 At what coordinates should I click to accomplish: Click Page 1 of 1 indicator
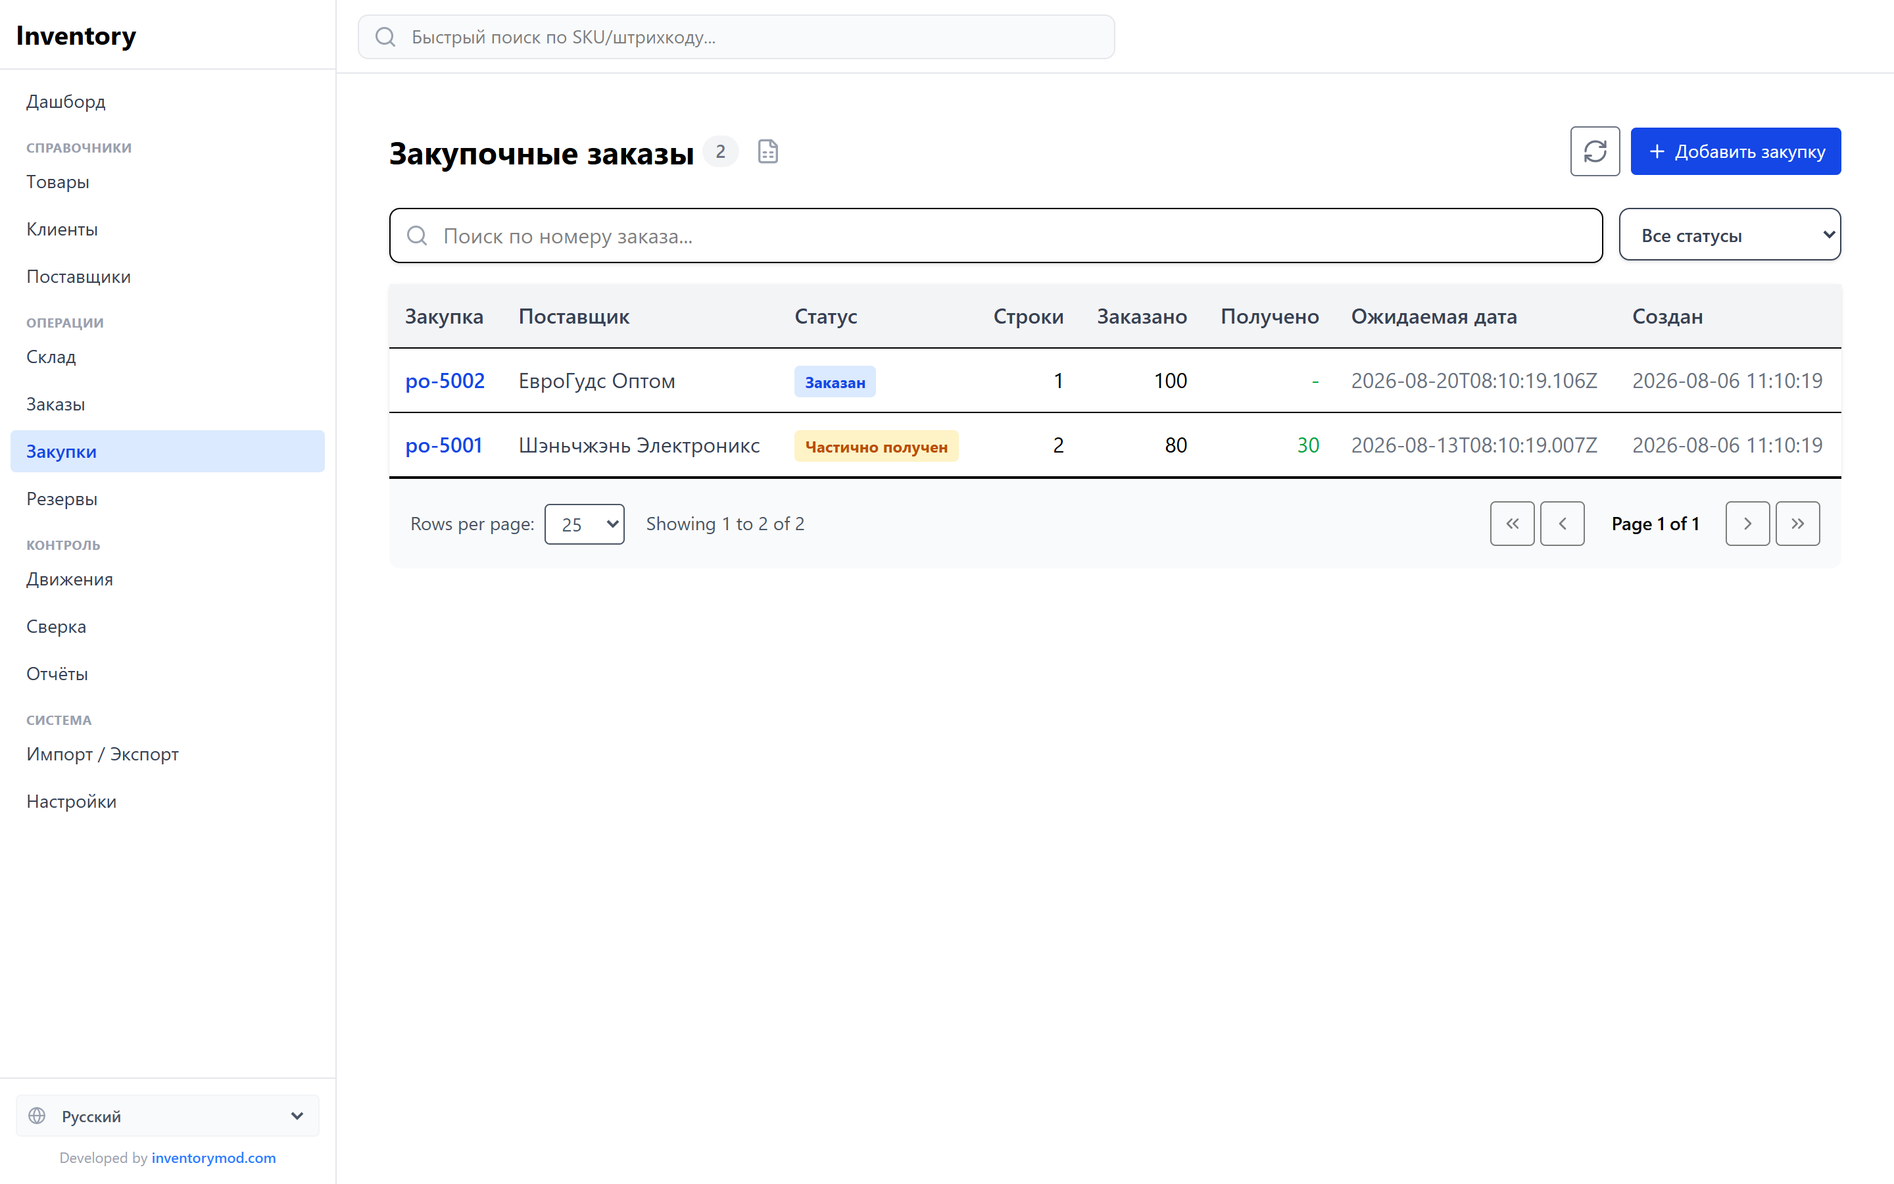point(1655,524)
